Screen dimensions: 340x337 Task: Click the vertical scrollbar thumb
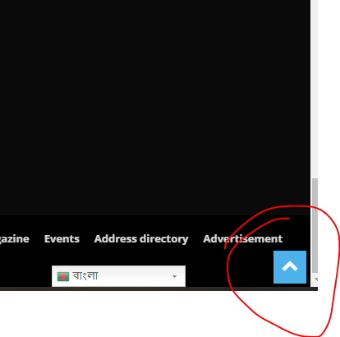(315, 225)
